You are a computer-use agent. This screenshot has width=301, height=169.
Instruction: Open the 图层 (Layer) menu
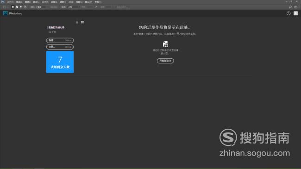click(36, 2)
